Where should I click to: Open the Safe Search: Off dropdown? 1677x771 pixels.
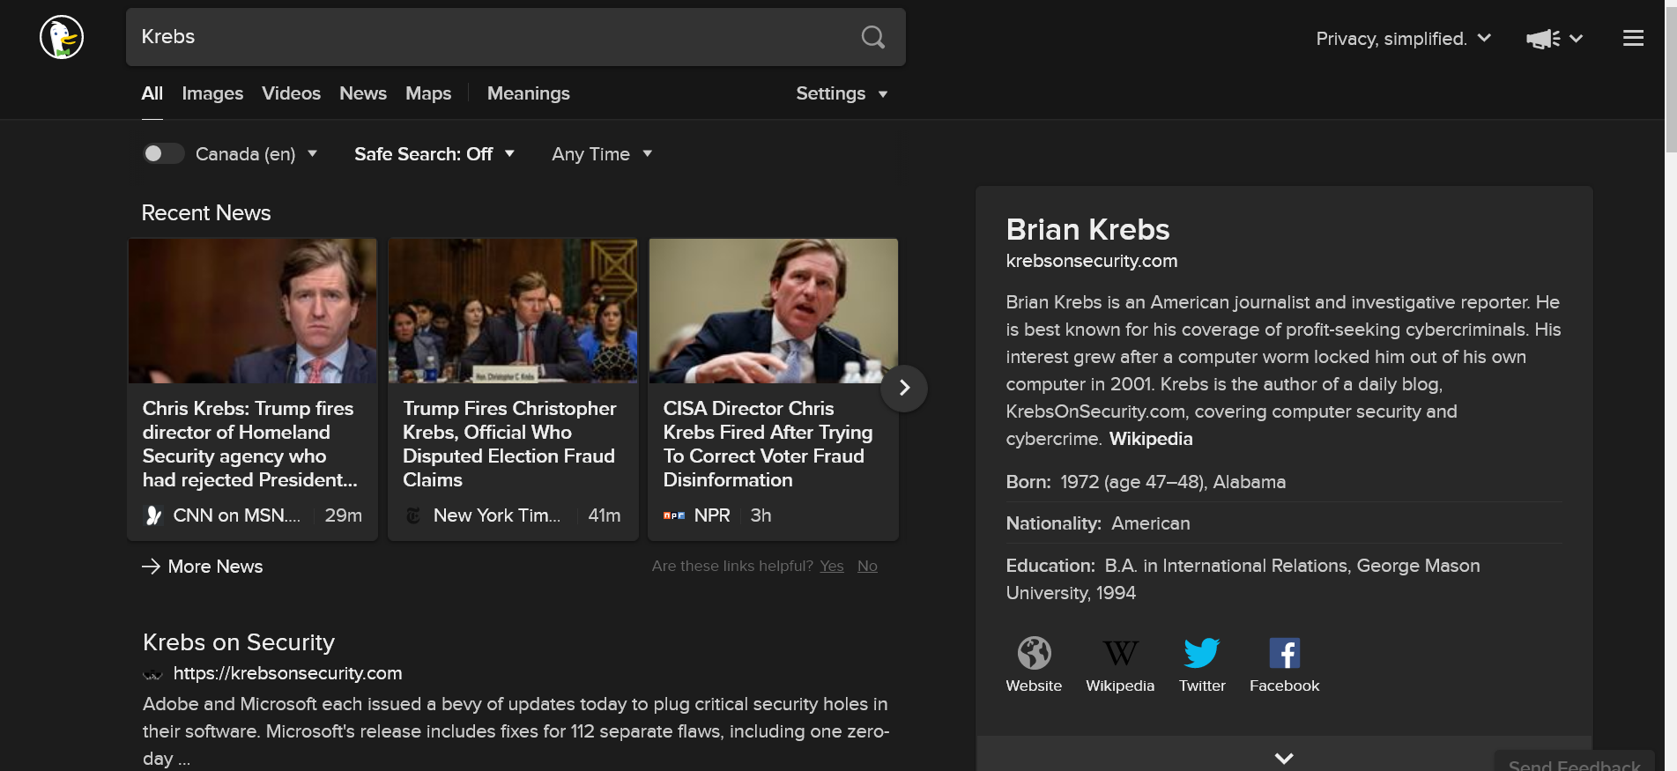click(434, 154)
